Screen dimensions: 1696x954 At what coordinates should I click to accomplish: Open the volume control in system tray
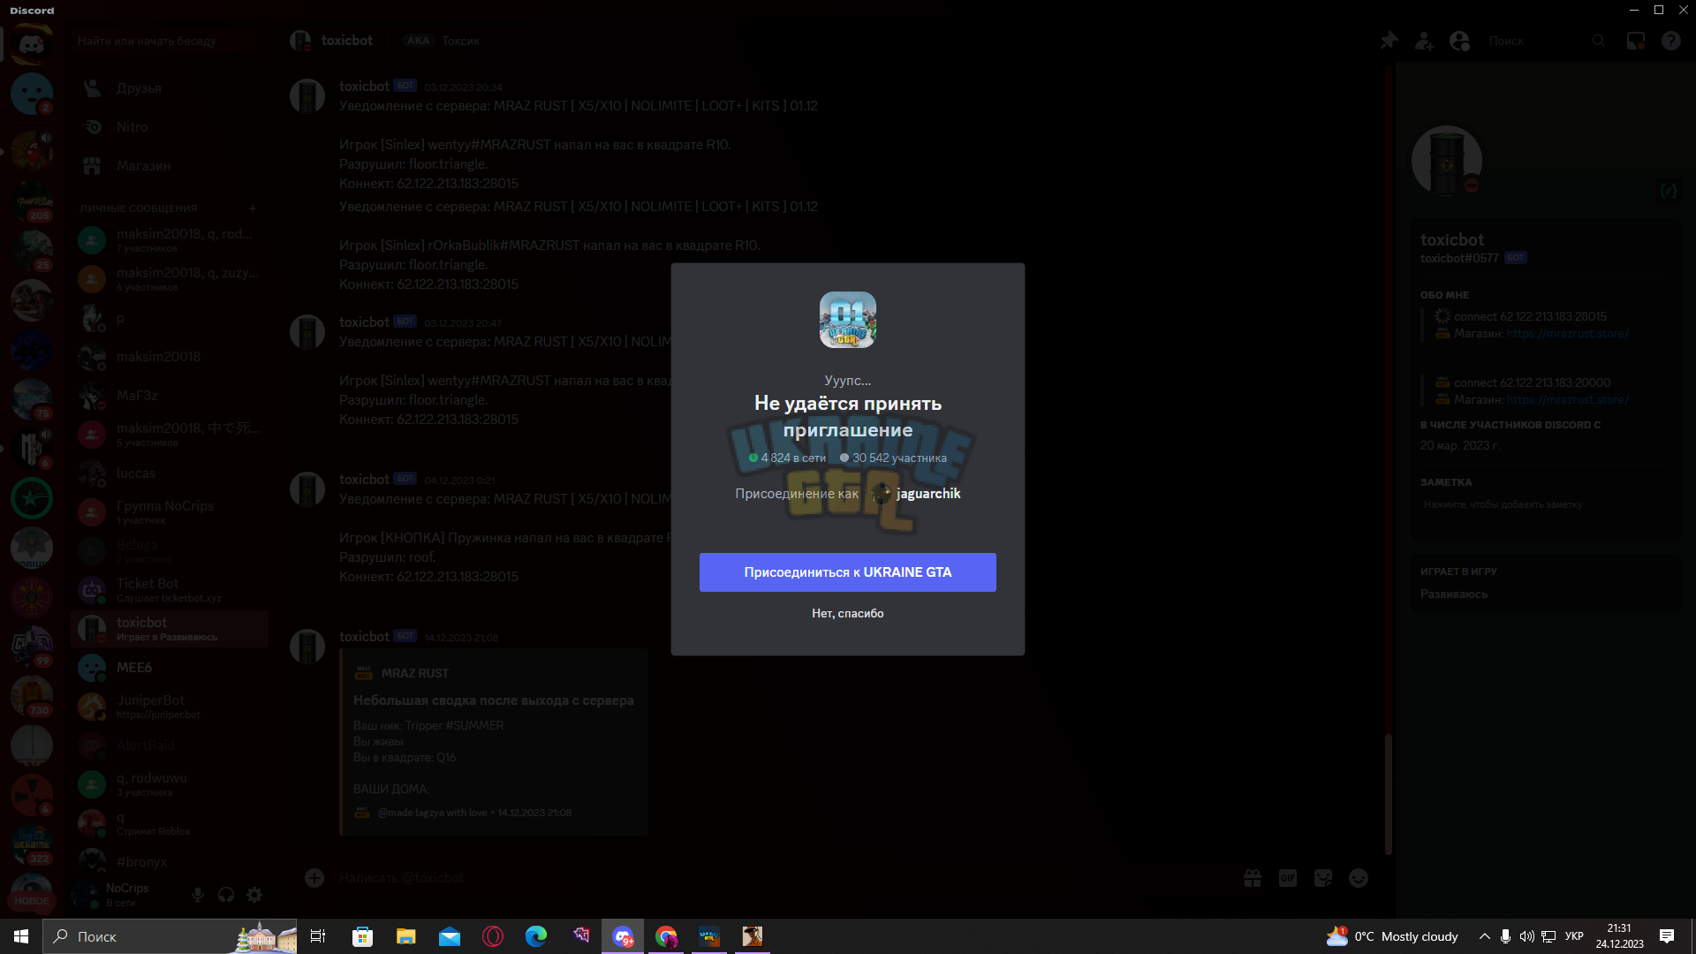point(1527,936)
